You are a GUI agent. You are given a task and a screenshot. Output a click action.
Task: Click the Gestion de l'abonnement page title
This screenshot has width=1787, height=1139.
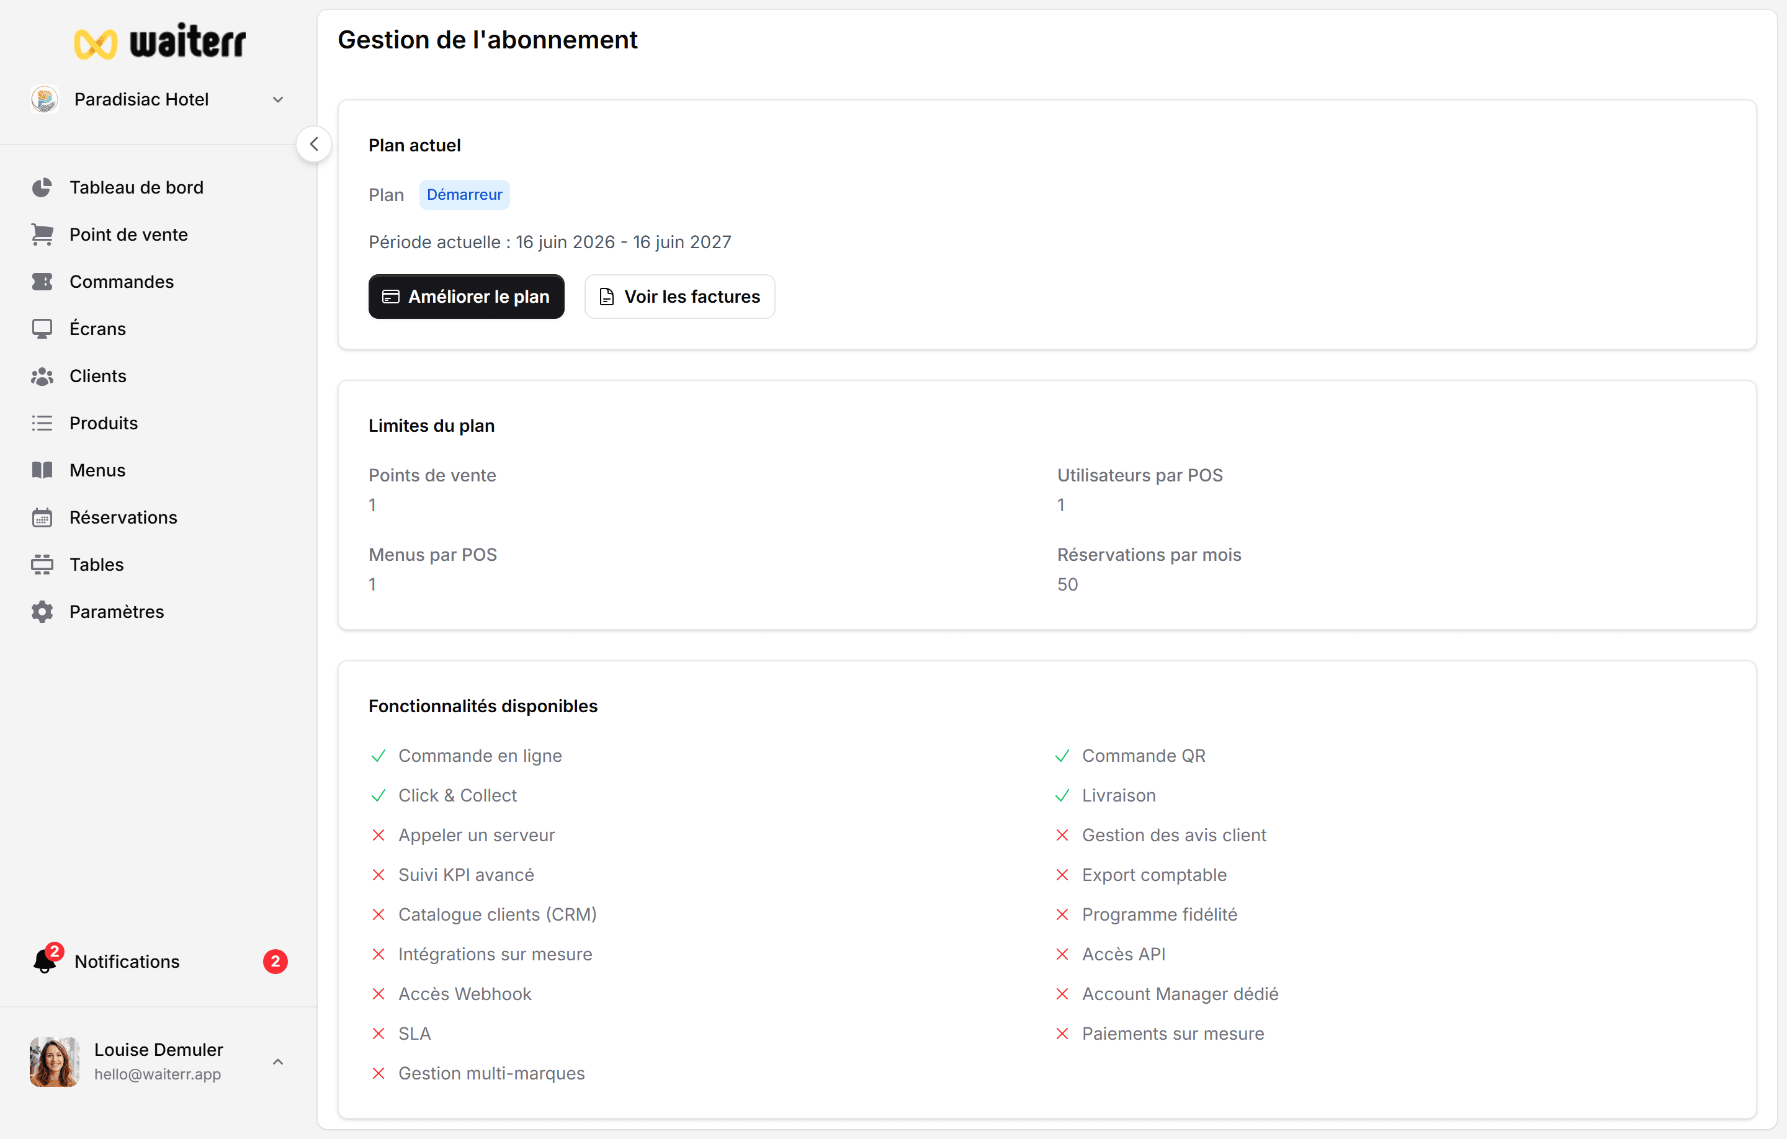pos(488,40)
